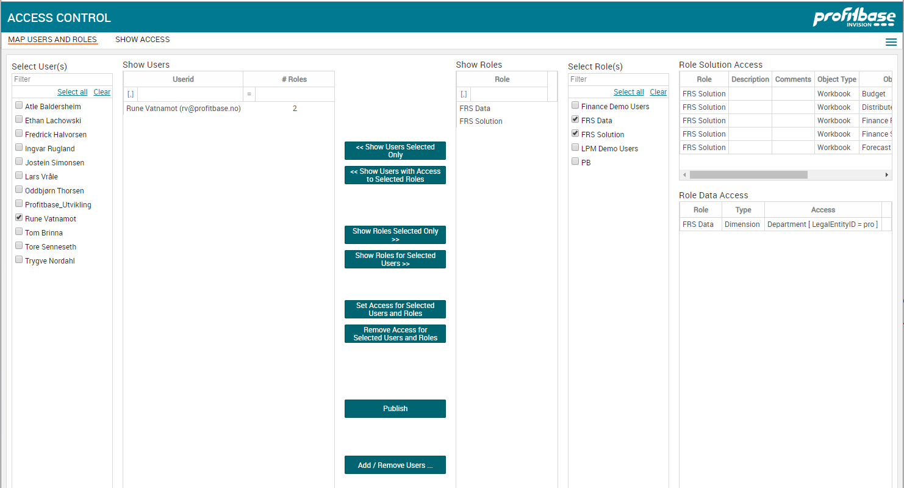The width and height of the screenshot is (904, 488).
Task: Click Comments column header
Action: [x=793, y=79]
